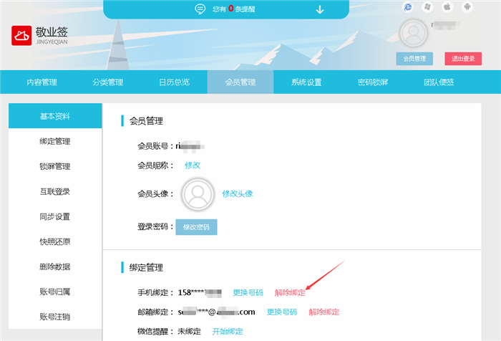
Task: Select 账号注销 in the sidebar
Action: (x=55, y=317)
